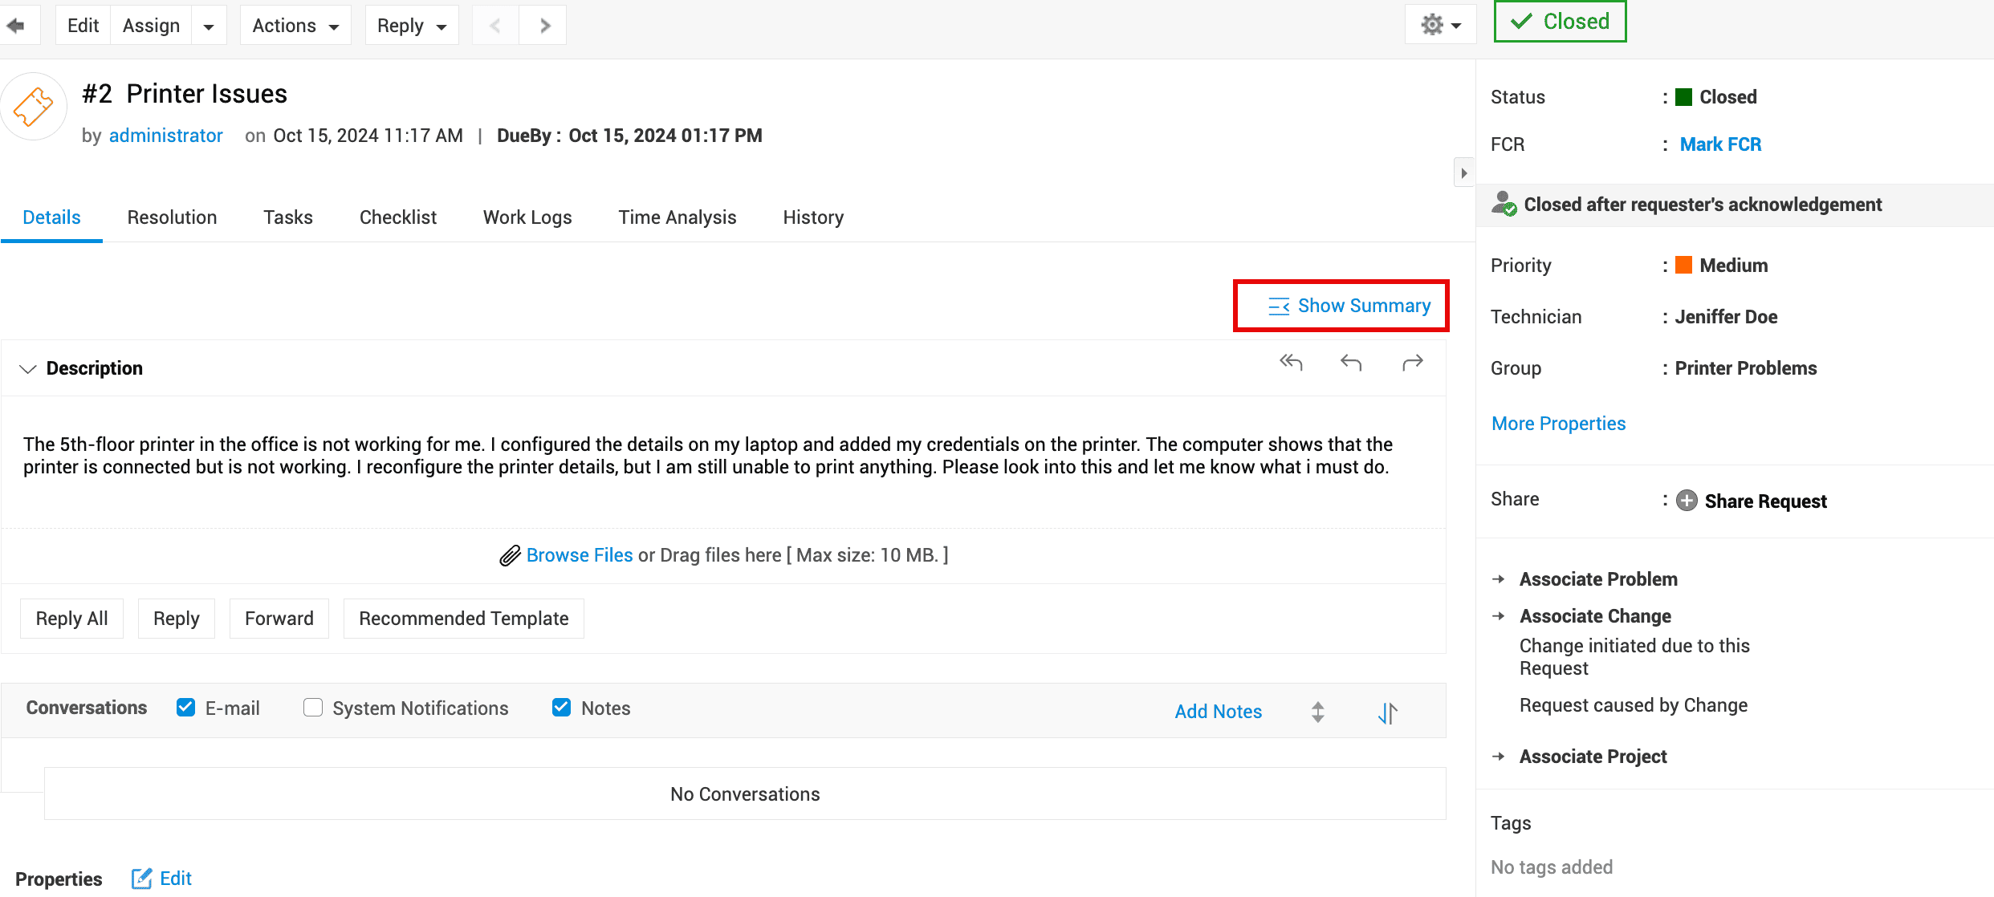Collapse the Description section chevron
The height and width of the screenshot is (897, 1994).
pyautogui.click(x=28, y=368)
